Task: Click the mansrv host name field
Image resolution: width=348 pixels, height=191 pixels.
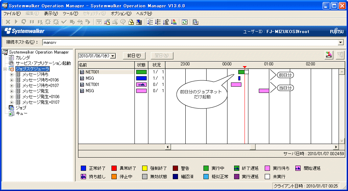Action: [x=191, y=42]
